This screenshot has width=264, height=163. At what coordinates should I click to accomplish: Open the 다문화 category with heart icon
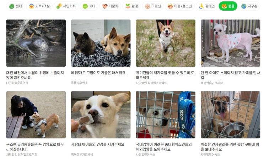[110, 6]
